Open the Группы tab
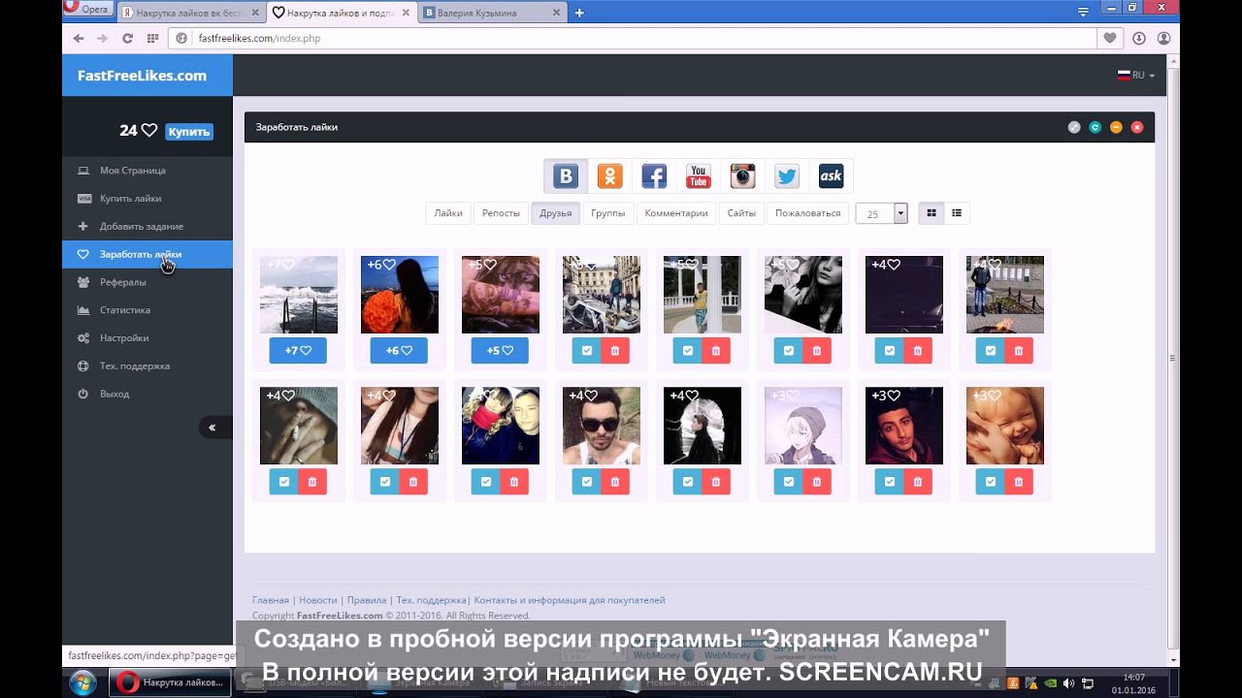Image resolution: width=1242 pixels, height=698 pixels. pyautogui.click(x=607, y=213)
